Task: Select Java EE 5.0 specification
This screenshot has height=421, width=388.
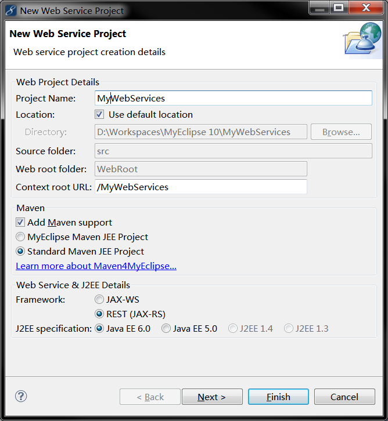Action: (166, 328)
